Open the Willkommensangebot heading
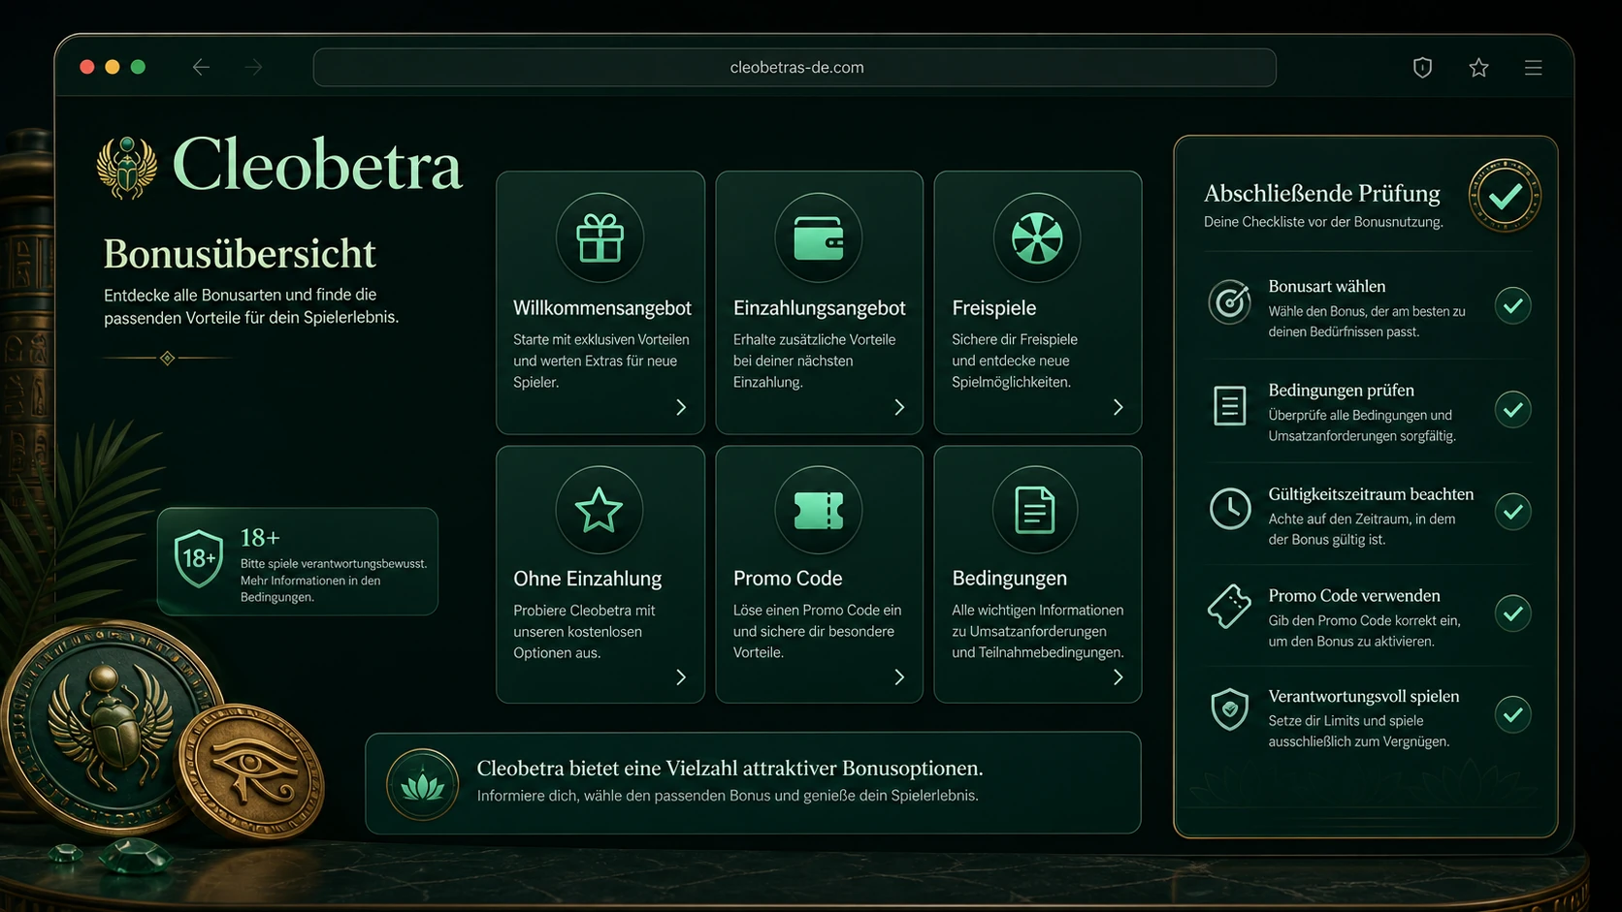This screenshot has height=912, width=1622. click(601, 308)
